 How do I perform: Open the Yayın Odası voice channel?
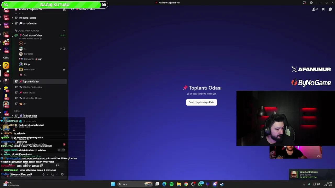tap(40, 92)
